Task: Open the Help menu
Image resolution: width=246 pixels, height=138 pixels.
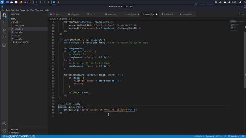Action: tap(47, 10)
